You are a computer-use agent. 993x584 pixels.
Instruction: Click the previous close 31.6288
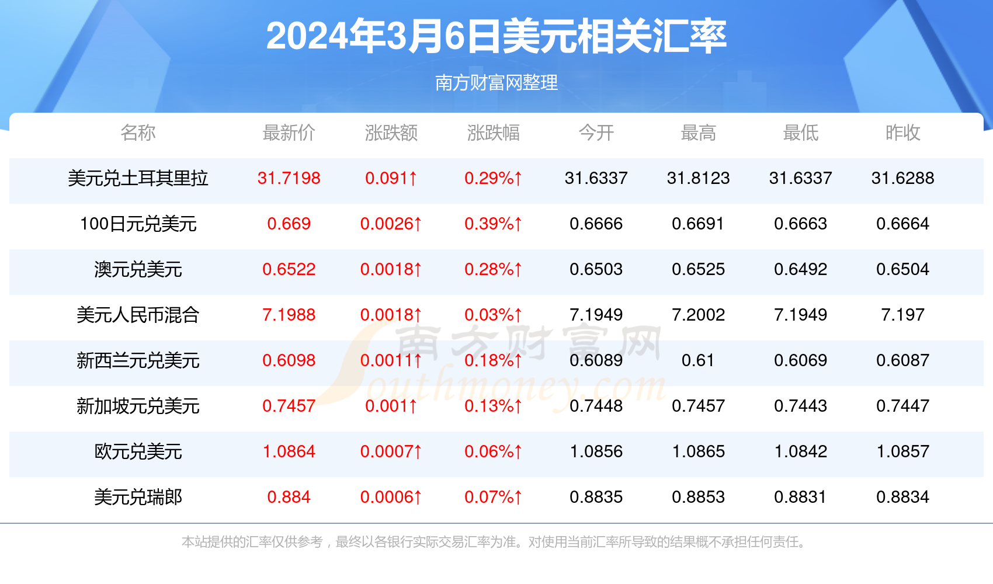(902, 178)
